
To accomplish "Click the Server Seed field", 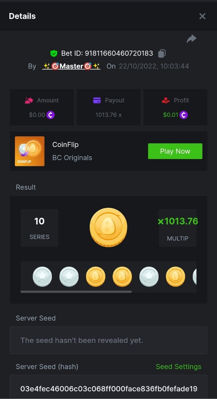I will coord(108,340).
